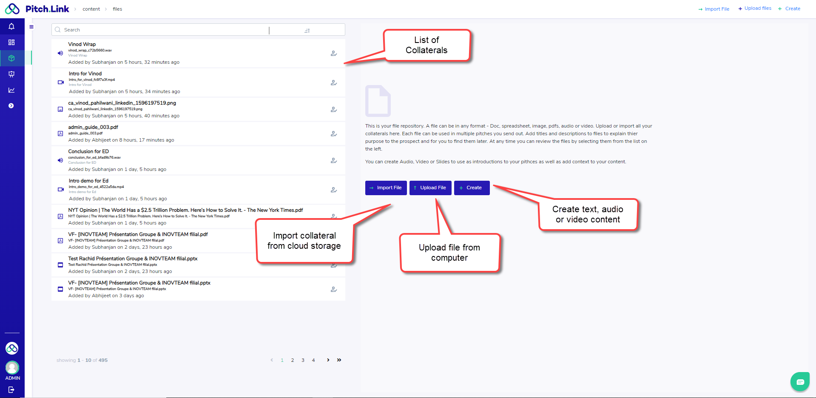Click the blue Upload File button
This screenshot has width=816, height=398.
click(x=430, y=188)
